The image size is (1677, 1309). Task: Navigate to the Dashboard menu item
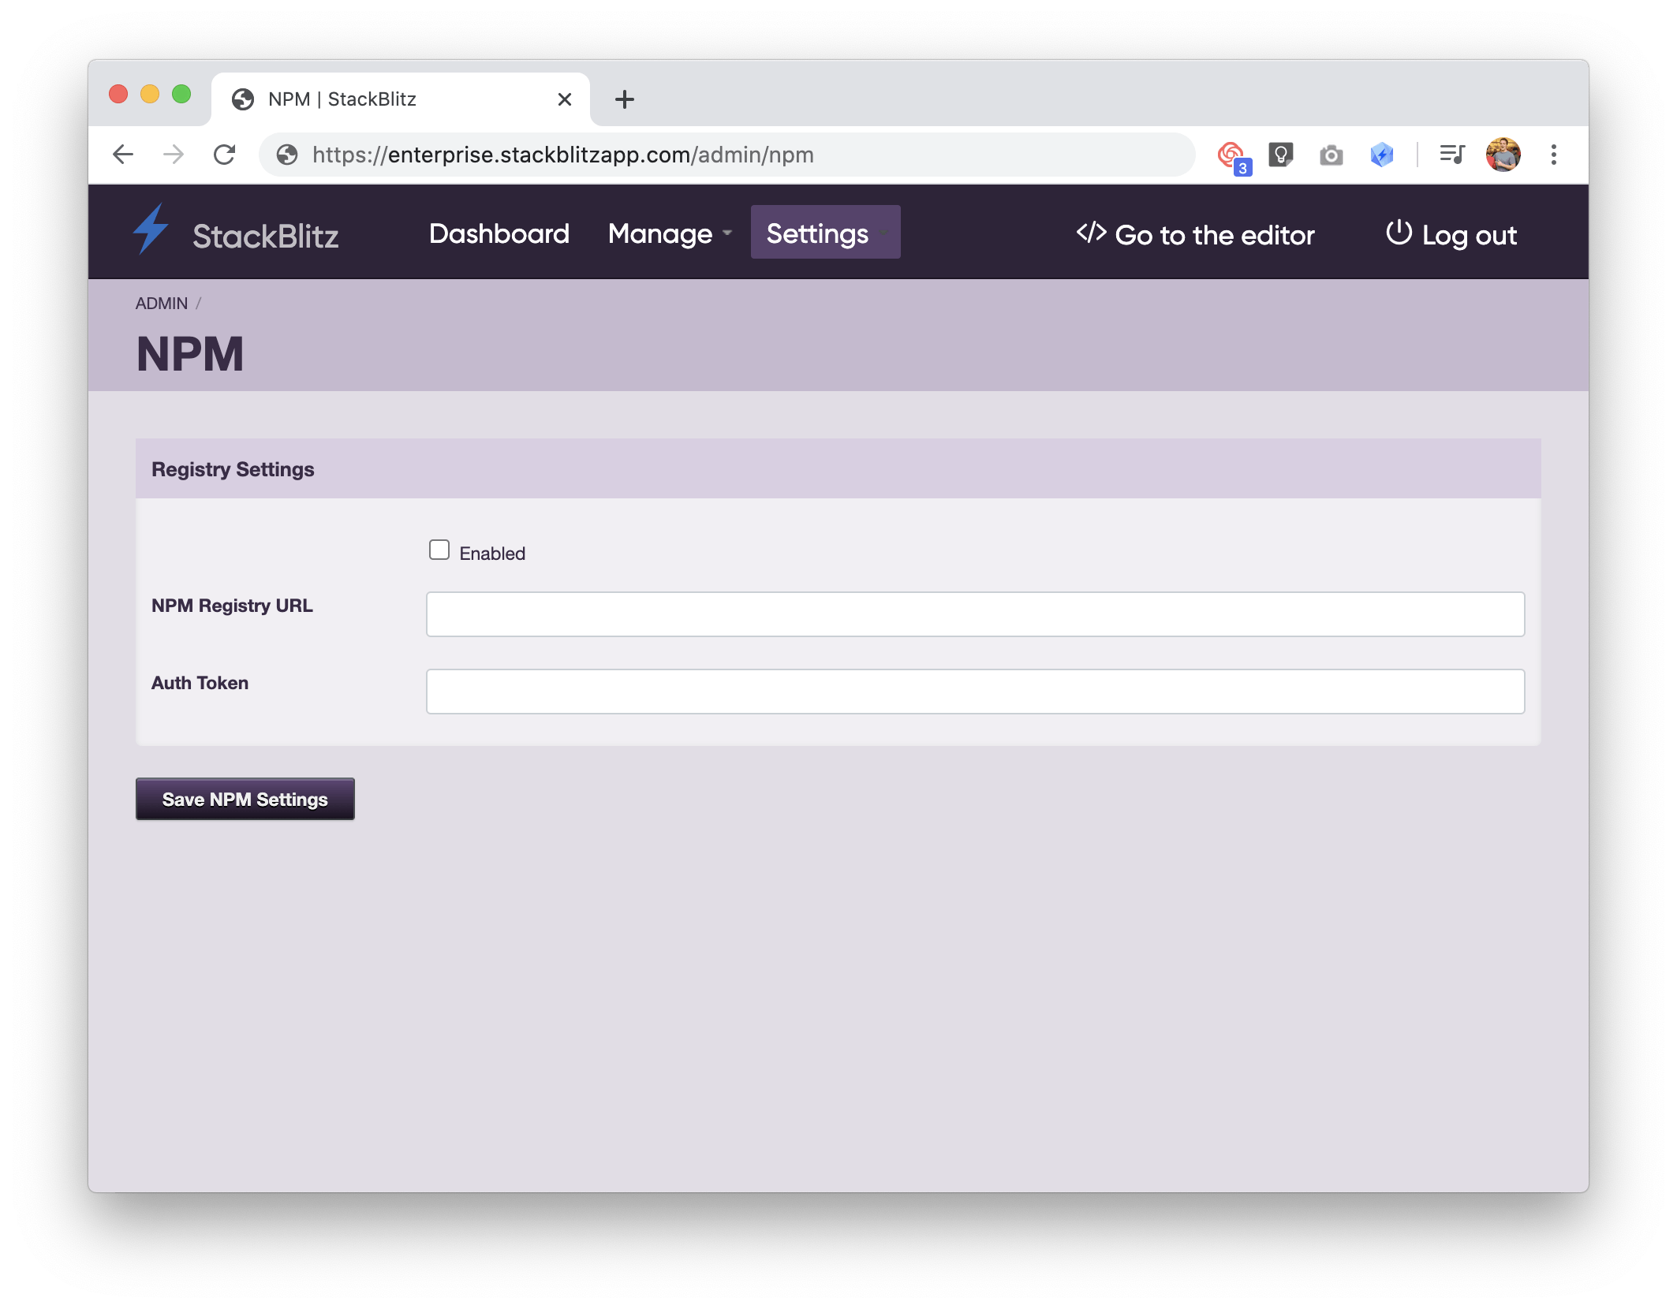(x=500, y=233)
